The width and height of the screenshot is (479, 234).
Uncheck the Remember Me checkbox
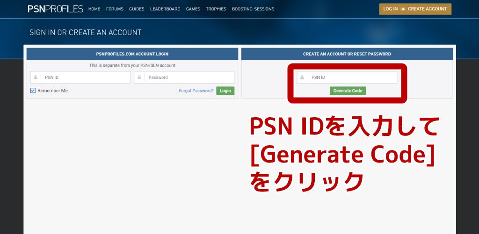(33, 91)
